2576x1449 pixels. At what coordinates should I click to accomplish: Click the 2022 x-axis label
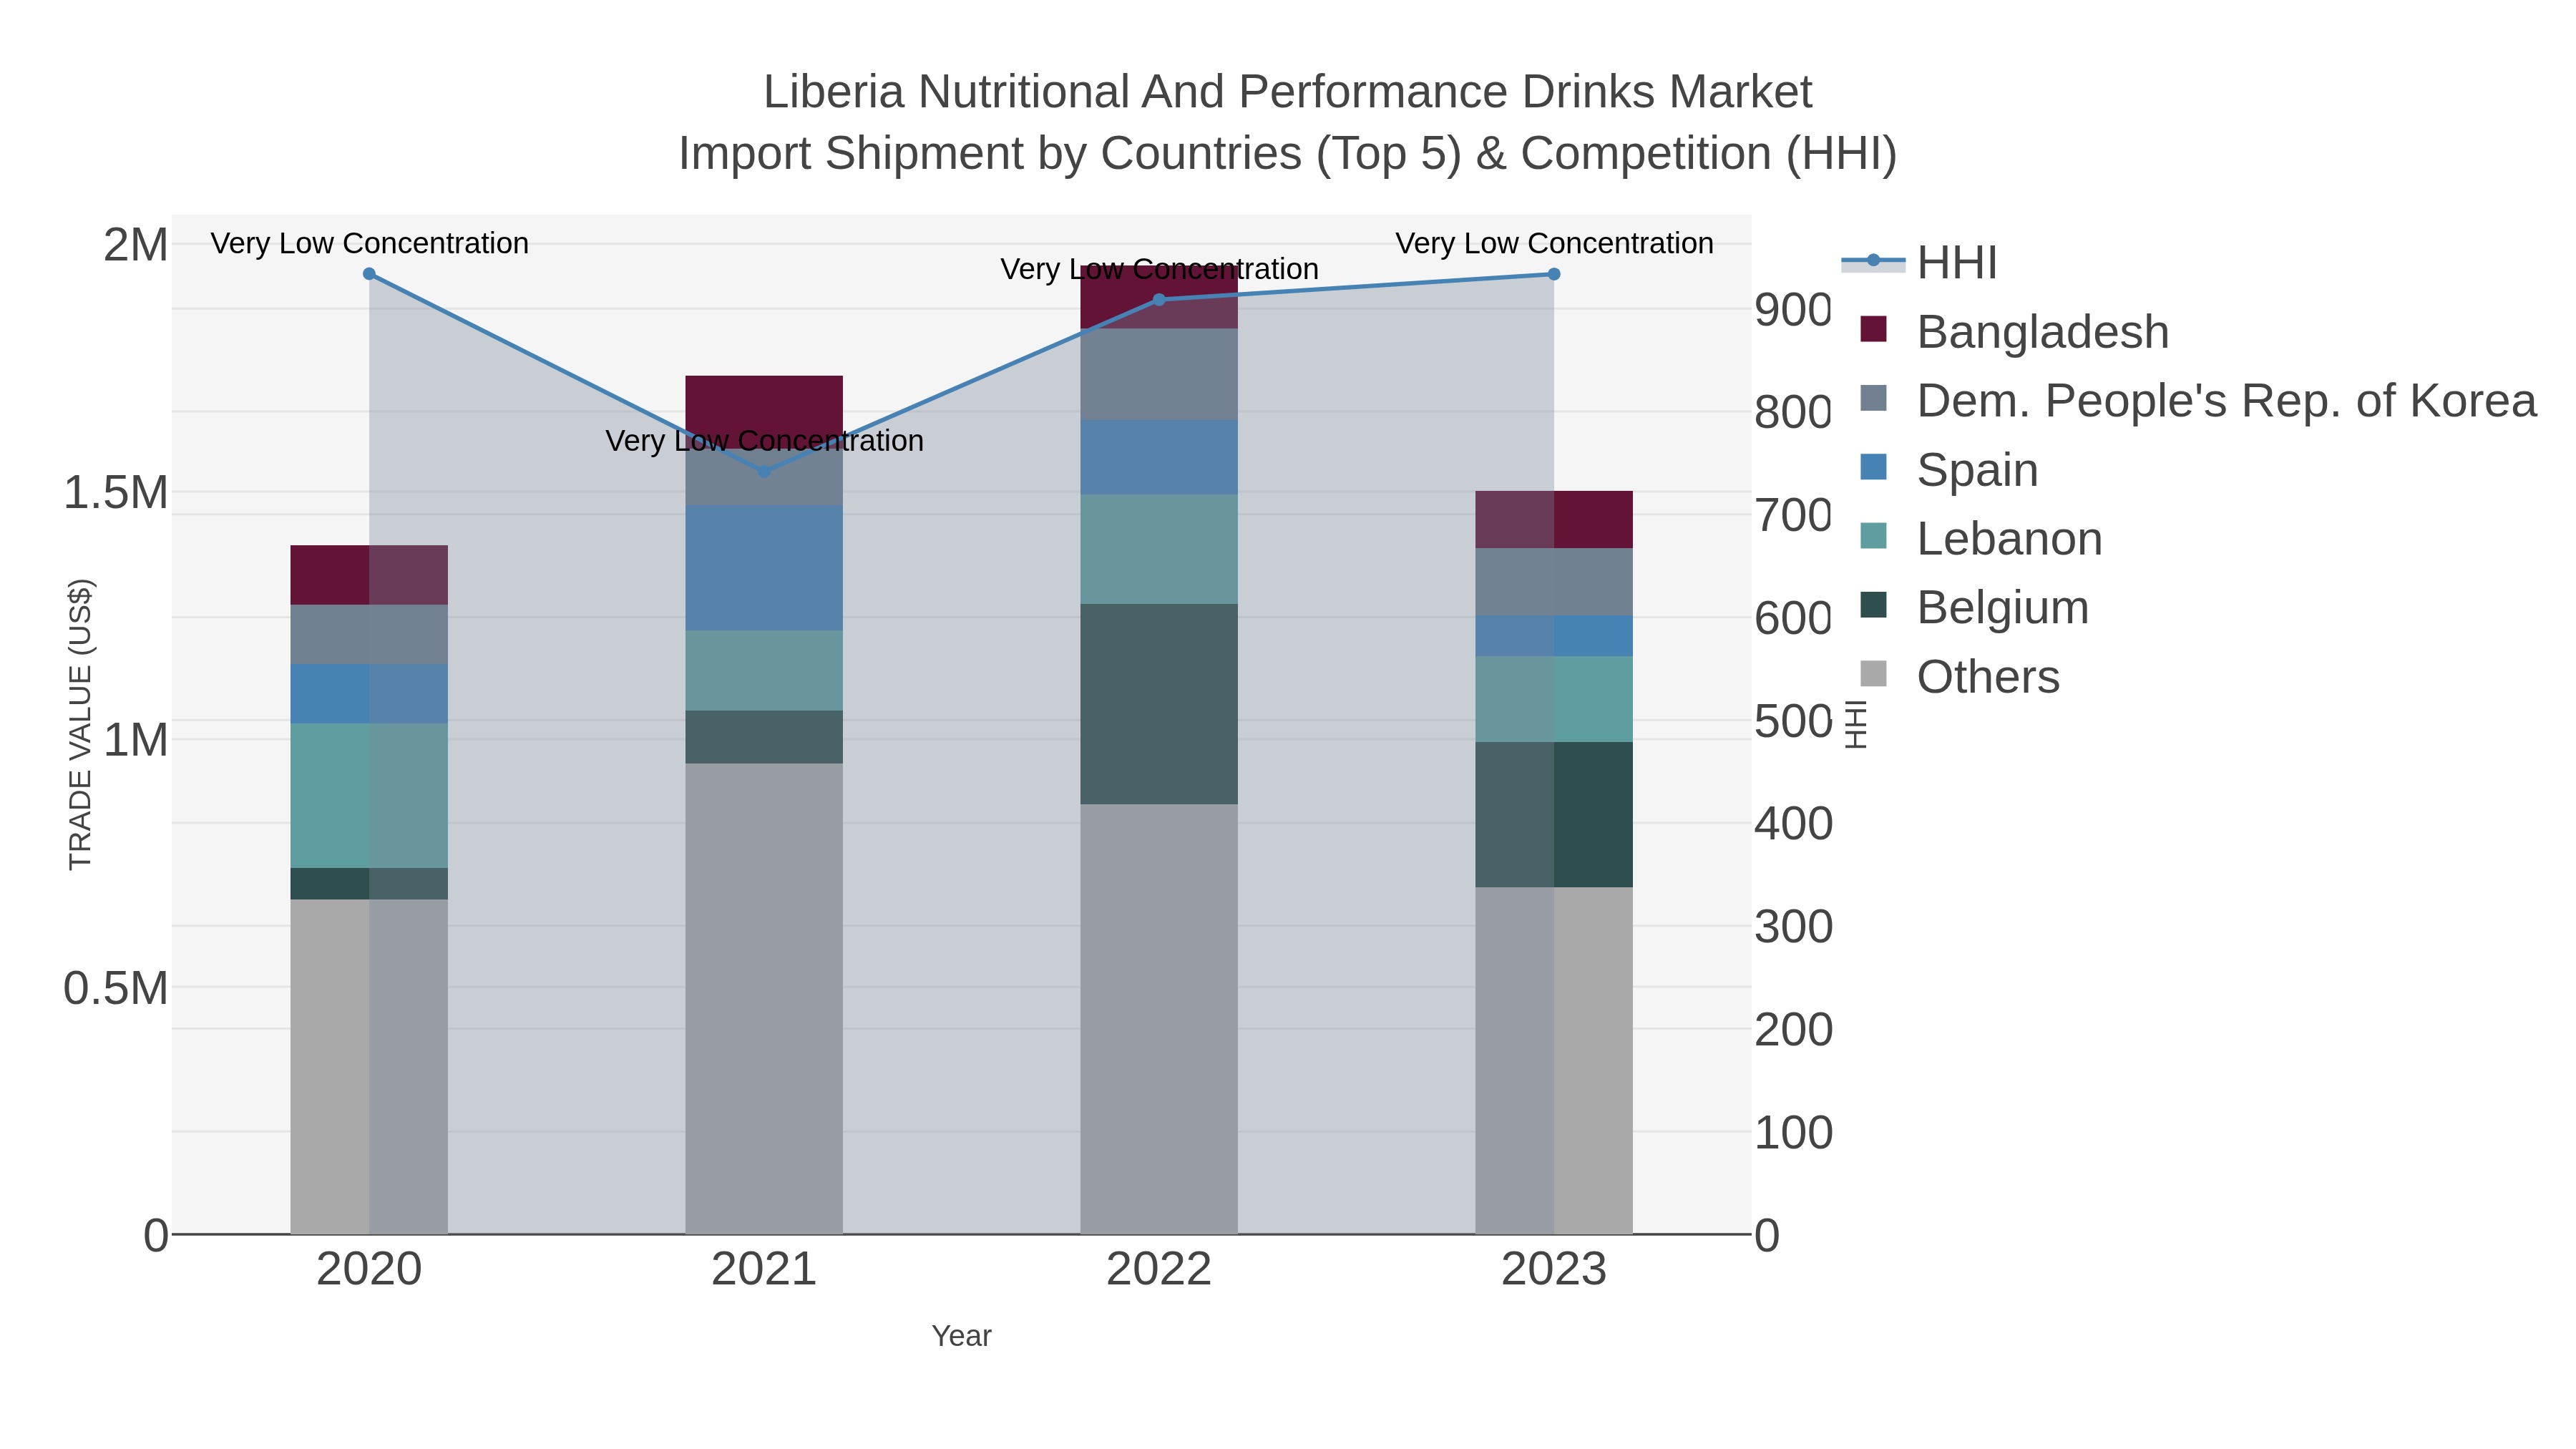(x=1159, y=1270)
